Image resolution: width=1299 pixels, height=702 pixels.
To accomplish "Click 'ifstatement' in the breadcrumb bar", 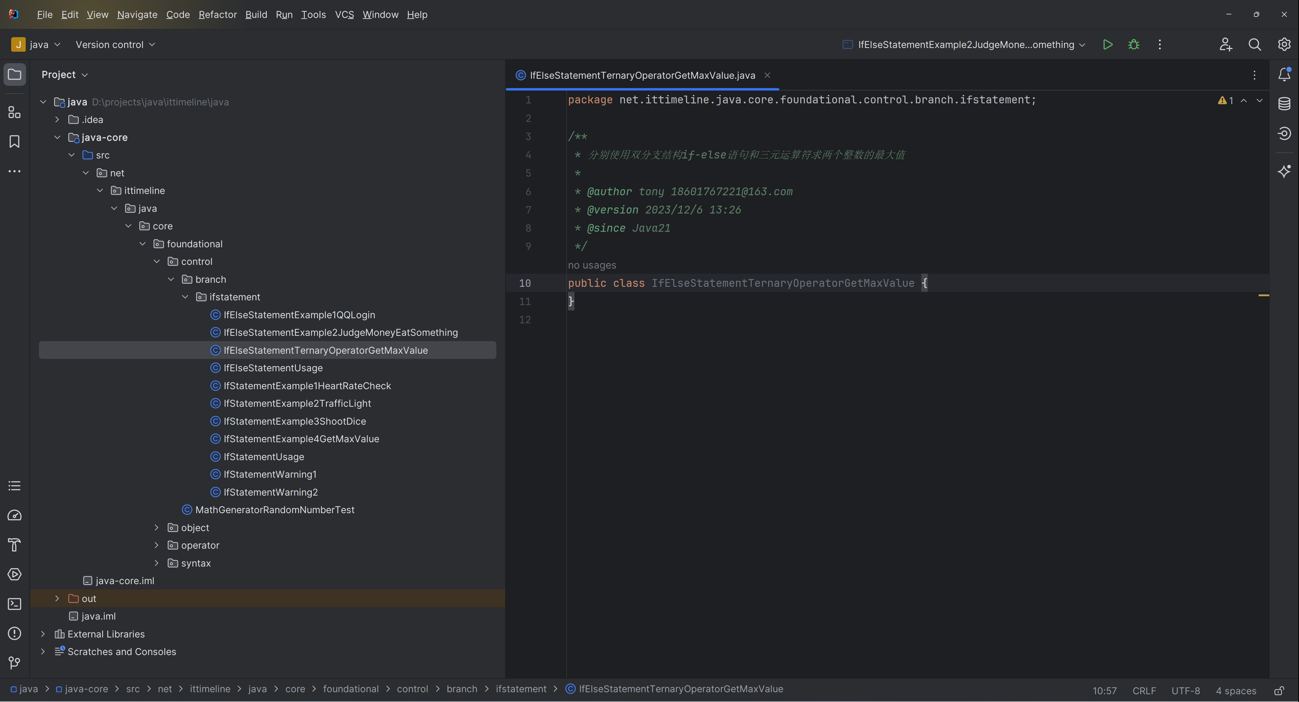I will 521,689.
